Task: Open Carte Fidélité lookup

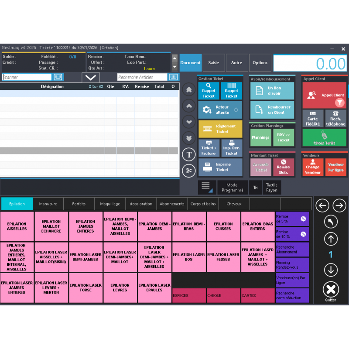Action: click(x=312, y=118)
